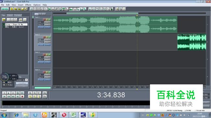The height and width of the screenshot is (118, 211).
Task: Click the rewind transport button
Action: tap(9, 97)
